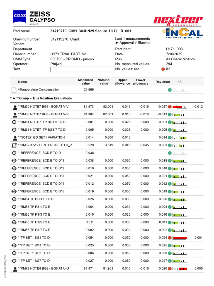This screenshot has width=214, height=286.
Task: Click position icon of REFERENCE BCD E TO D^3
Action: coord(14,176)
